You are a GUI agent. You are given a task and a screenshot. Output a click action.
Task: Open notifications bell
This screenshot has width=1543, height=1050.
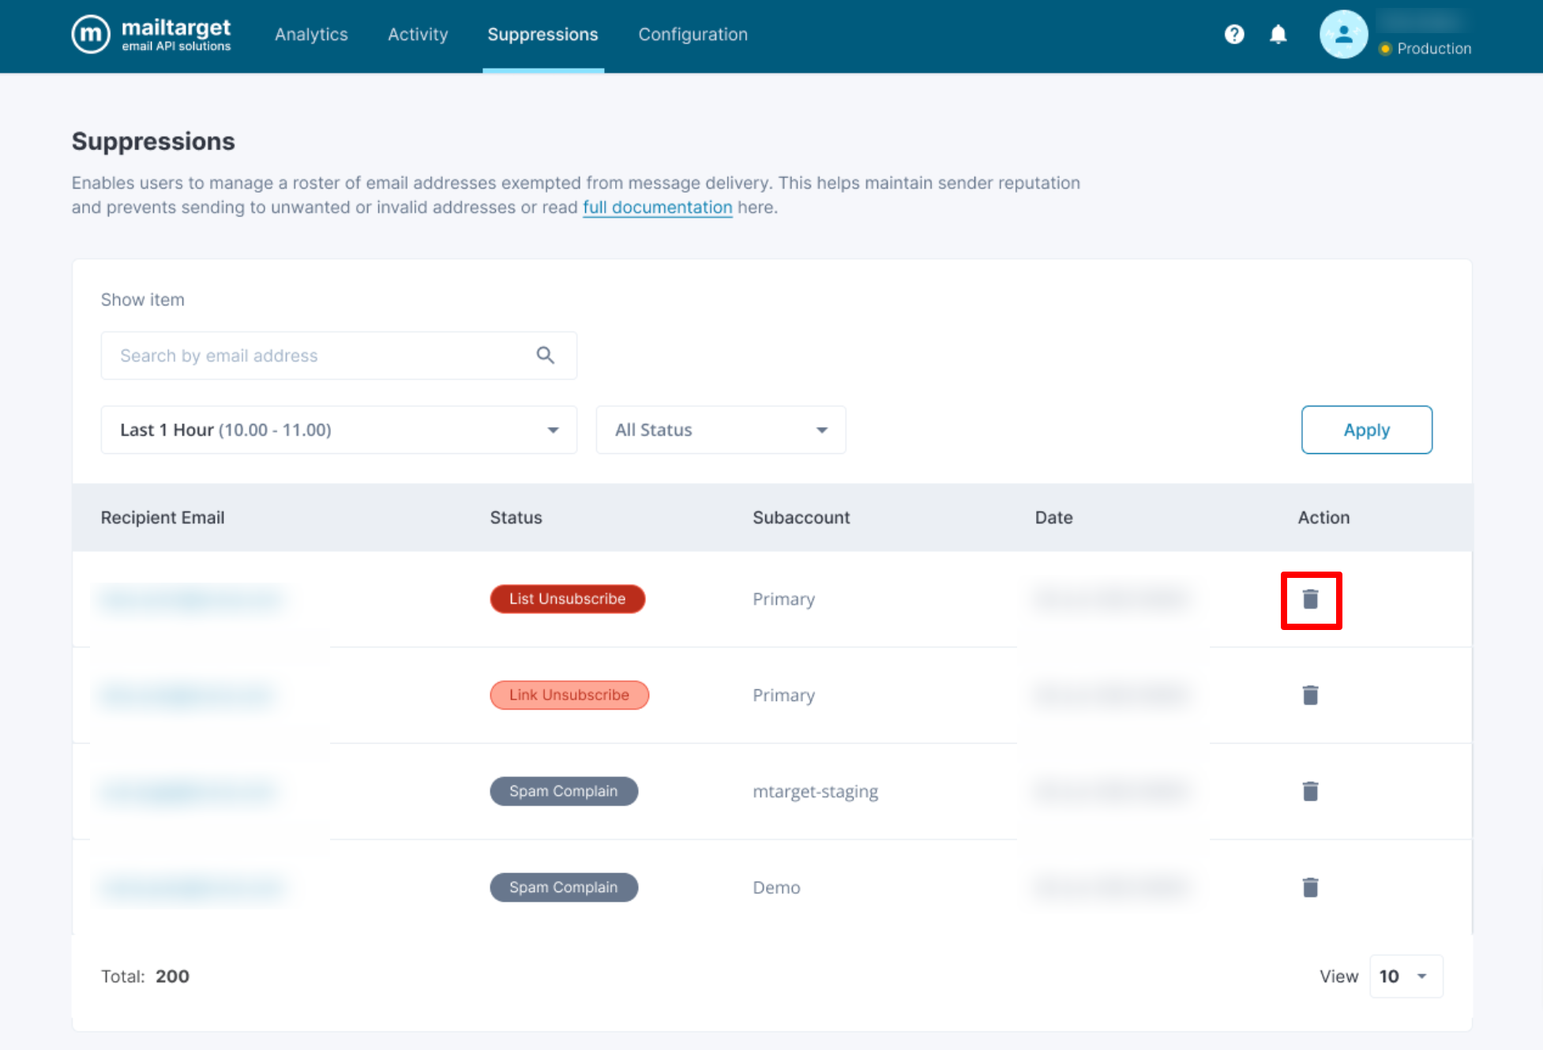tap(1278, 35)
